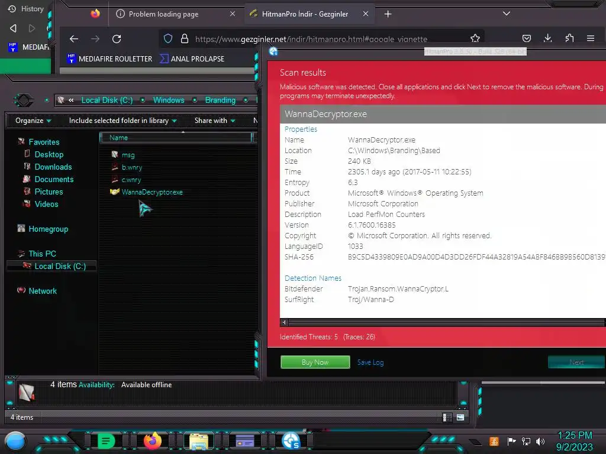This screenshot has height=454, width=606.
Task: Click Branding in the breadcrumb path
Action: point(220,100)
